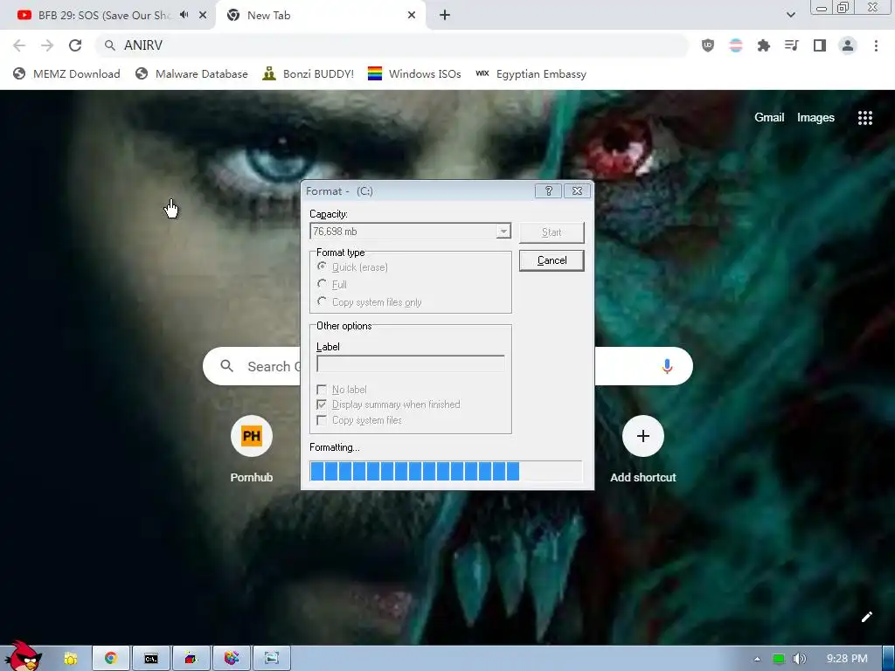895x671 pixels.
Task: Toggle the No label checkbox
Action: (x=322, y=390)
